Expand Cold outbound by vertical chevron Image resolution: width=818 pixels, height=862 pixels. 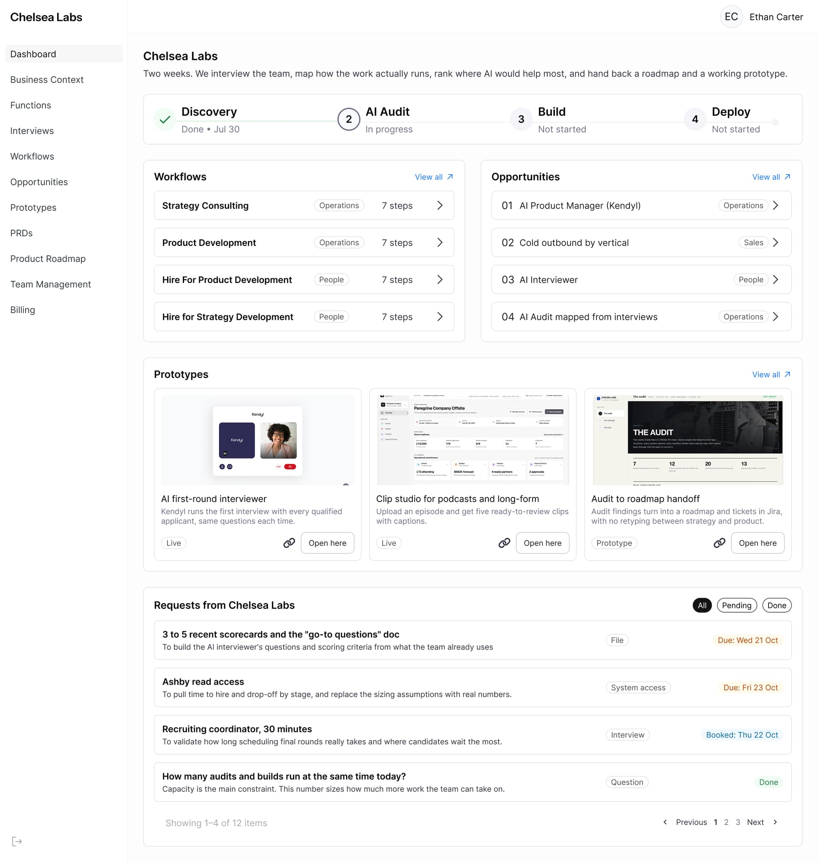tap(776, 243)
